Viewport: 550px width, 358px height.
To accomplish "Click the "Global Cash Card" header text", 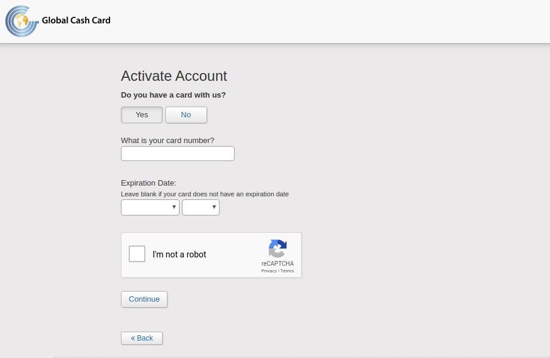I will (x=75, y=20).
